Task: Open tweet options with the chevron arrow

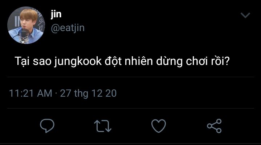Action: [245, 15]
